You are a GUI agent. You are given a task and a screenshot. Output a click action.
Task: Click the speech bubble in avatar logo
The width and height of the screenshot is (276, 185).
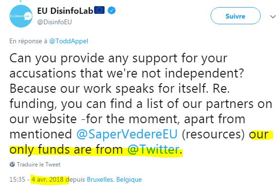27,16
